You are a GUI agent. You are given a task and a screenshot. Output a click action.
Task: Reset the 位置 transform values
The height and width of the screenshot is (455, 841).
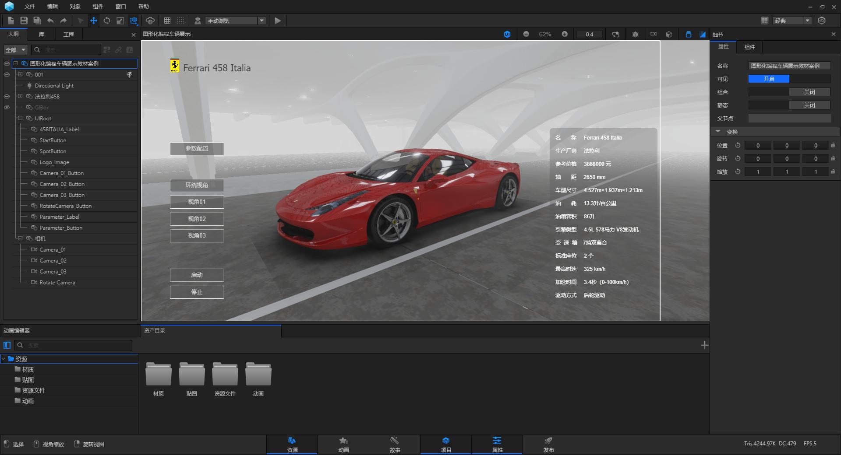click(738, 145)
